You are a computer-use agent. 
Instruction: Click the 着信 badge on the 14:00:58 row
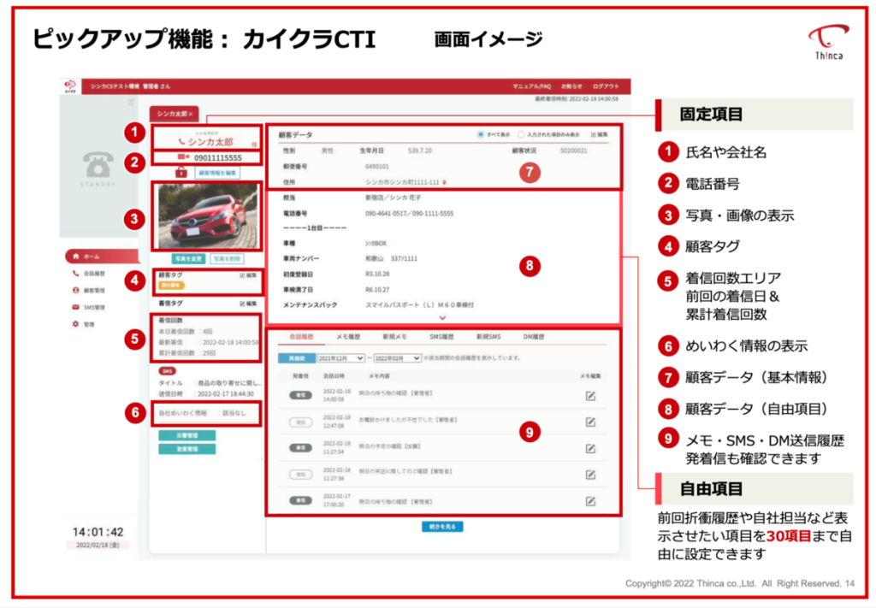coord(300,395)
